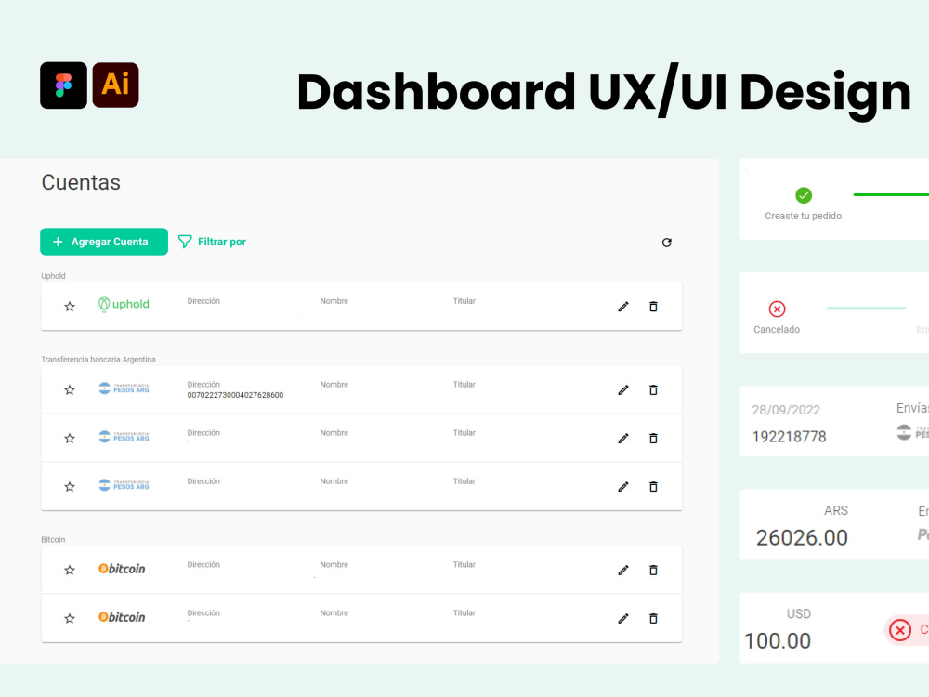Image resolution: width=929 pixels, height=697 pixels.
Task: Click the Adobe Illustrator Ai icon
Action: [115, 85]
